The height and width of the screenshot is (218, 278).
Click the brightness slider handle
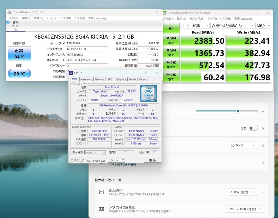[x=238, y=111]
